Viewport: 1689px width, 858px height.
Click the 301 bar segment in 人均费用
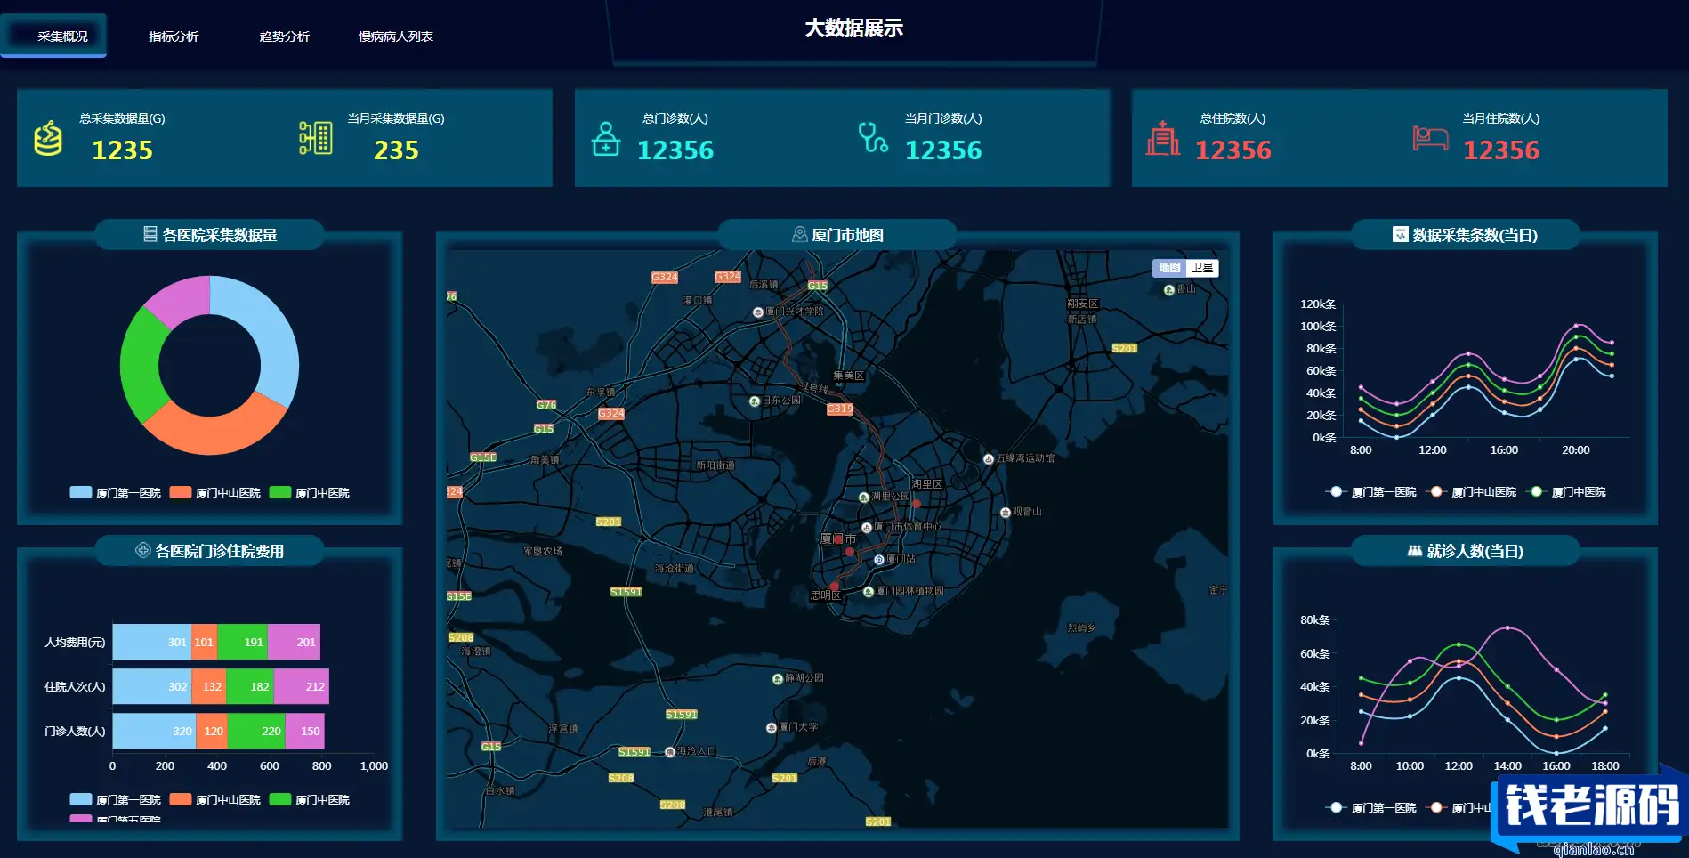pos(152,642)
